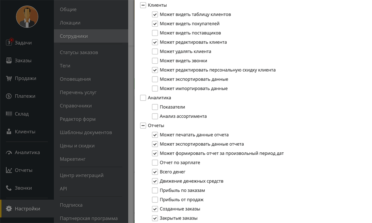This screenshot has height=223, width=372.
Task: Toggle the Аналитика group checkbox
Action: pos(143,98)
